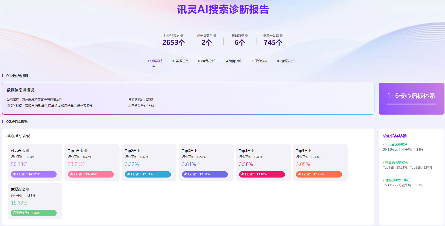
Task: Click 高于行业平均2.75% orange bar
Action: (x=319, y=174)
